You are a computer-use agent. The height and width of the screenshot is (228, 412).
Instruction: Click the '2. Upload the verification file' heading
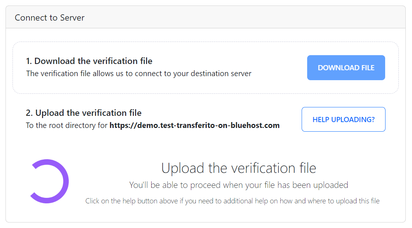tap(84, 113)
